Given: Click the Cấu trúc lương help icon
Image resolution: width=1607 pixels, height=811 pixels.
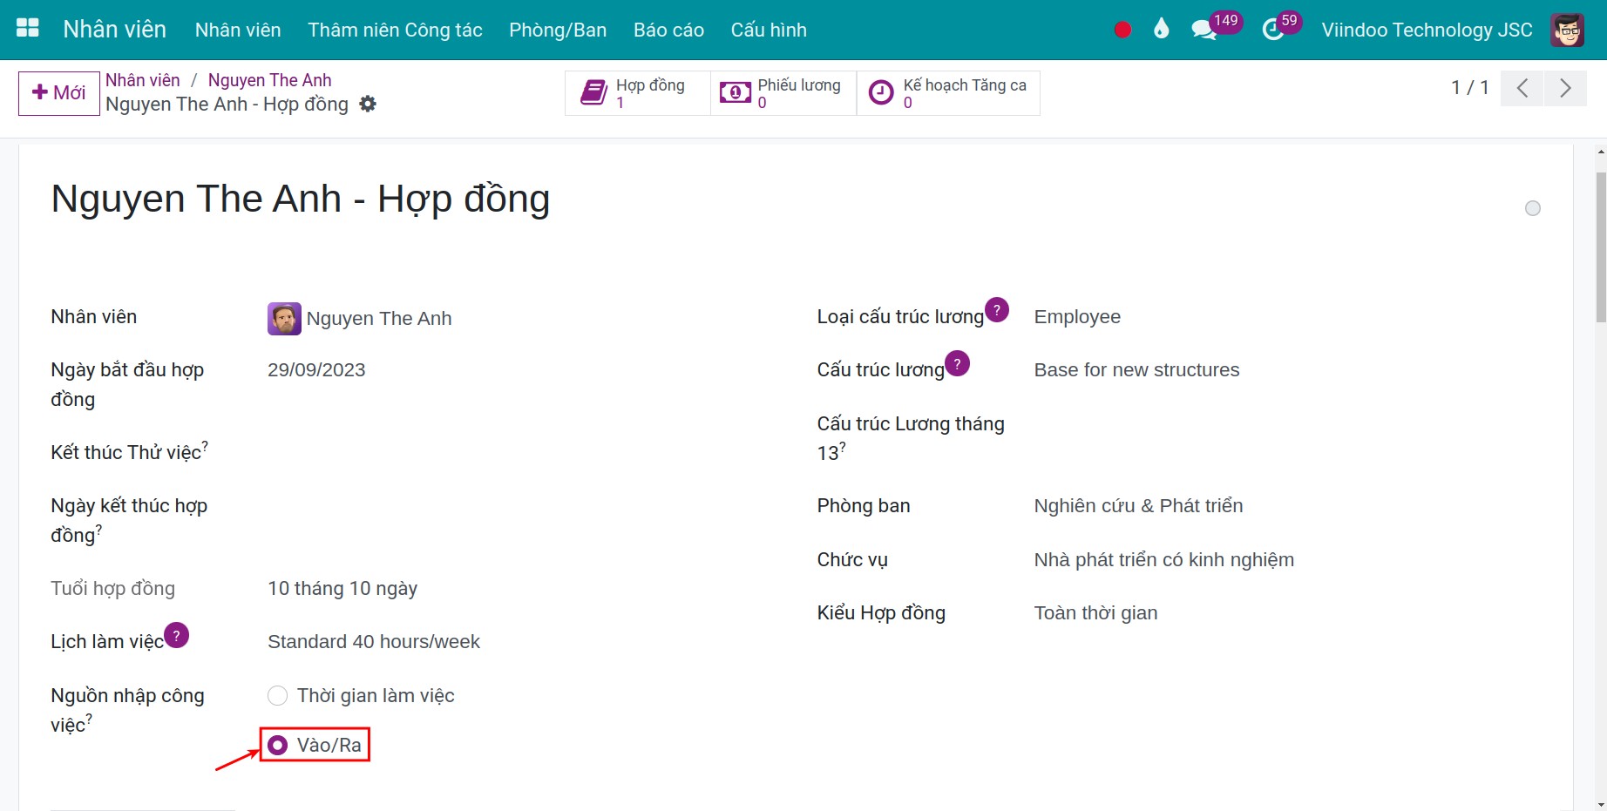Looking at the screenshot, I should click(957, 362).
